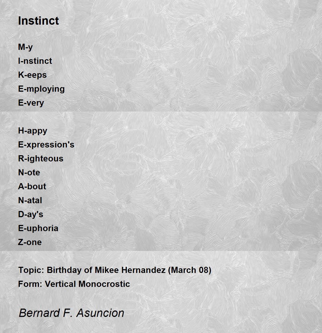
Task: Click the Topic line about Mikee Hernandez
Action: pos(115,270)
